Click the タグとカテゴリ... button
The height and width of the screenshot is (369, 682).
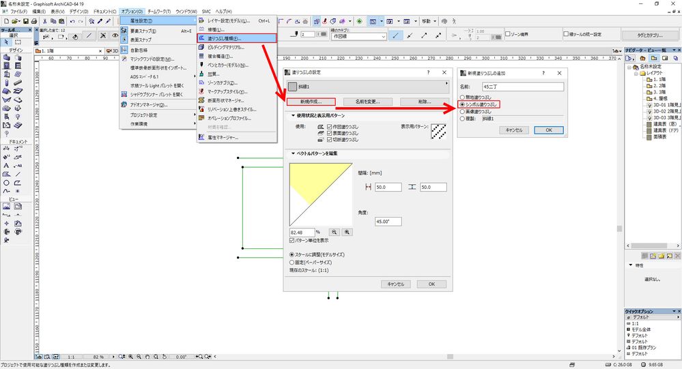coord(650,35)
